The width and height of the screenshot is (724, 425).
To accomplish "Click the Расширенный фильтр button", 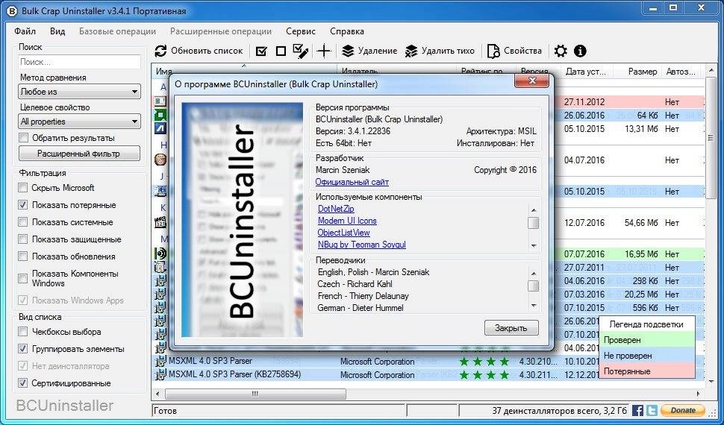I will click(x=79, y=154).
